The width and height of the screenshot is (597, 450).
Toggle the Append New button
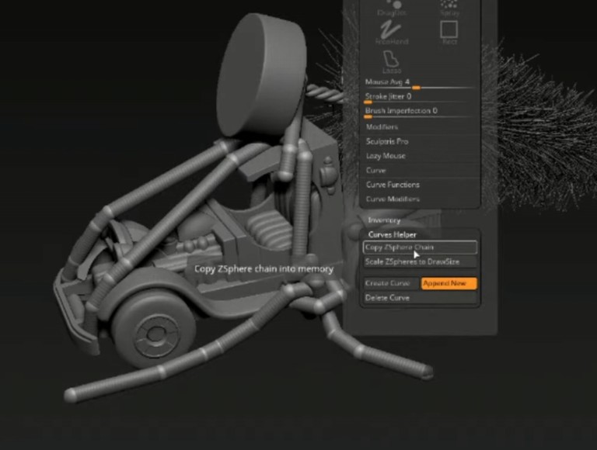pos(449,283)
